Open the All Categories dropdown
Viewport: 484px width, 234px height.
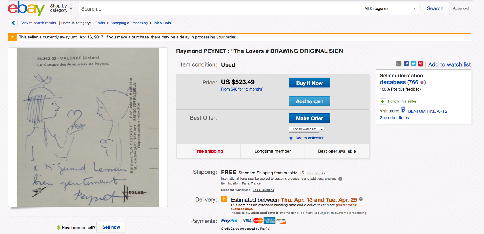pyautogui.click(x=390, y=8)
